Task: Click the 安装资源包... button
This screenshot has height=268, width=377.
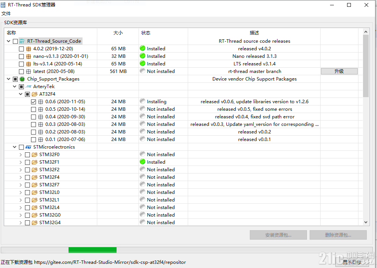Action: (278, 235)
